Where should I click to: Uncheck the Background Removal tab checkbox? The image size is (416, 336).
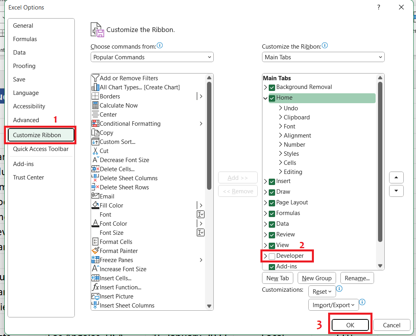[272, 87]
